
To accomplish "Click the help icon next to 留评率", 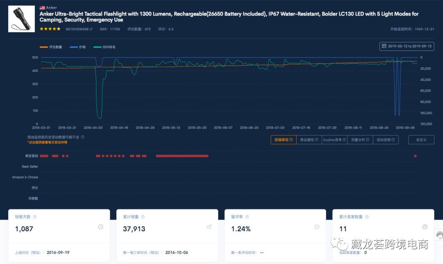I will coord(247,217).
